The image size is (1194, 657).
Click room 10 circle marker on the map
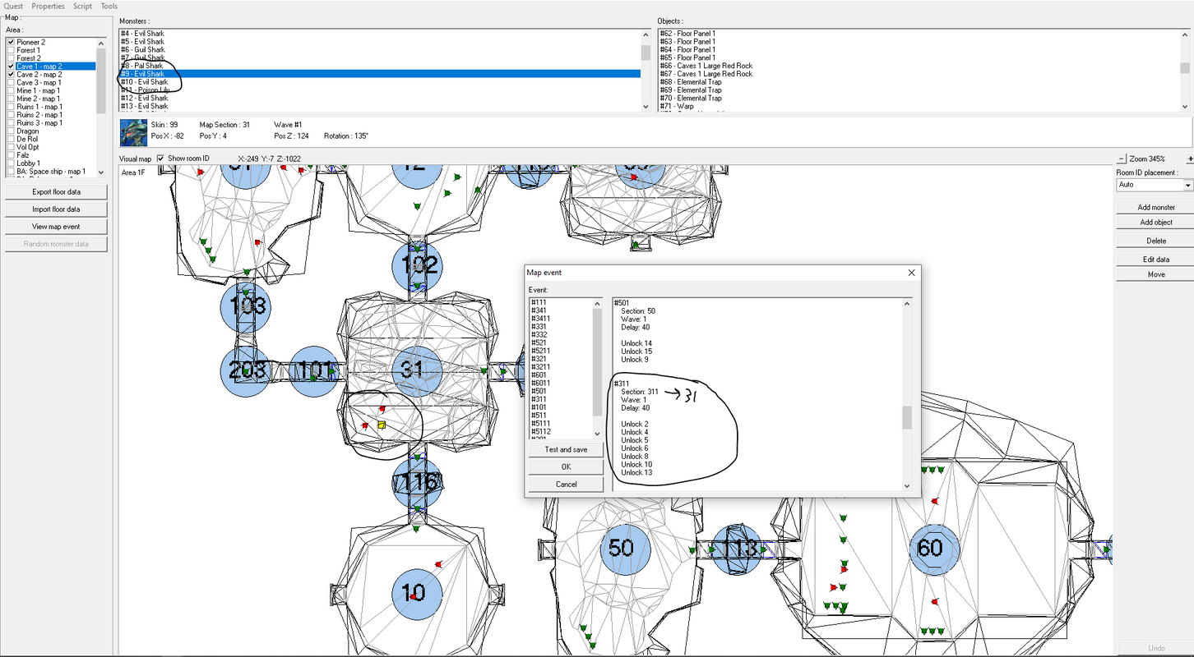point(417,593)
